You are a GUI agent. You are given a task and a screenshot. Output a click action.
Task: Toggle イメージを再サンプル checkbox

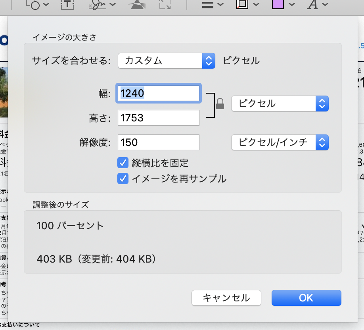tap(123, 178)
